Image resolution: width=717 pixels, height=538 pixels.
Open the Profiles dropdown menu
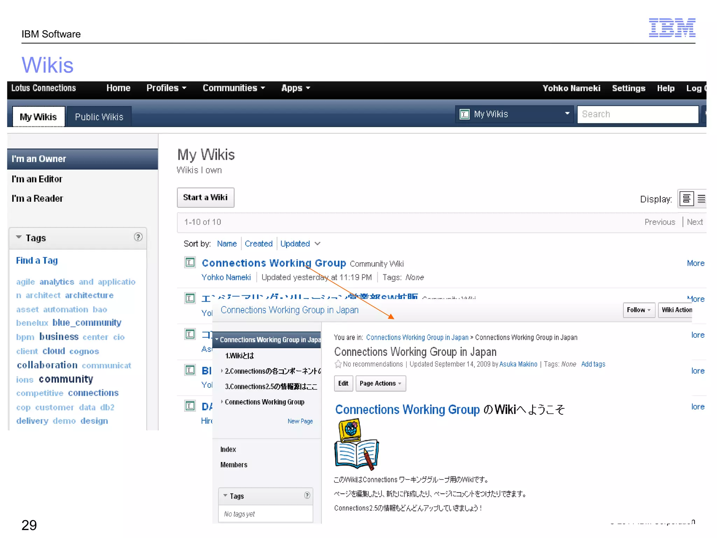(166, 88)
